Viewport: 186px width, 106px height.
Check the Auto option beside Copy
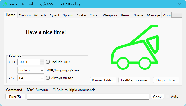tap(168, 97)
